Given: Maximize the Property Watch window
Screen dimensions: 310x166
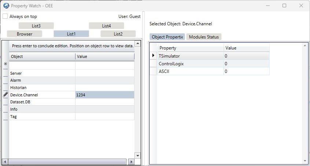Looking at the screenshot, I should coord(284,6).
